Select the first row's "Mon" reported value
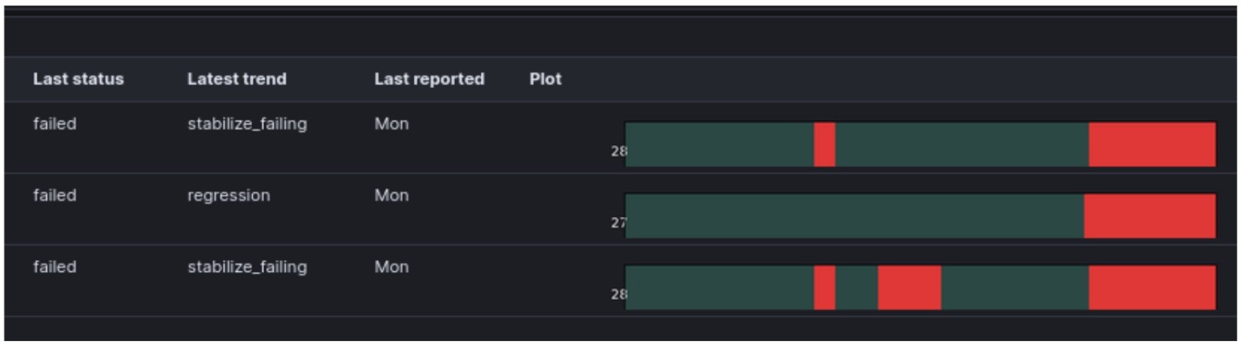This screenshot has width=1241, height=344. [391, 123]
